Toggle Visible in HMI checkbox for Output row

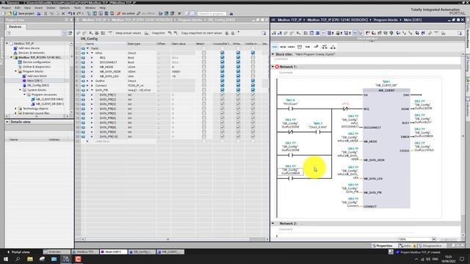click(253, 81)
